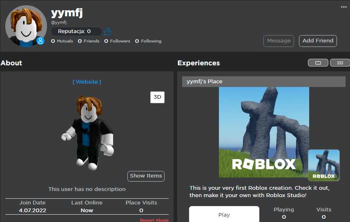350x222 pixels.
Task: Click the Report Abuse link
Action: 154,220
